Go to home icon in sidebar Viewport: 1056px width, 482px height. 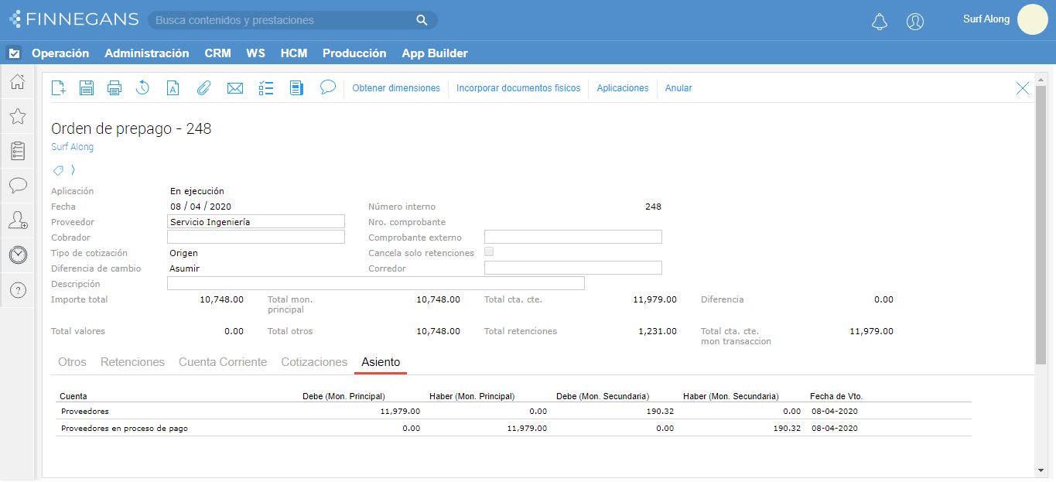(x=17, y=81)
